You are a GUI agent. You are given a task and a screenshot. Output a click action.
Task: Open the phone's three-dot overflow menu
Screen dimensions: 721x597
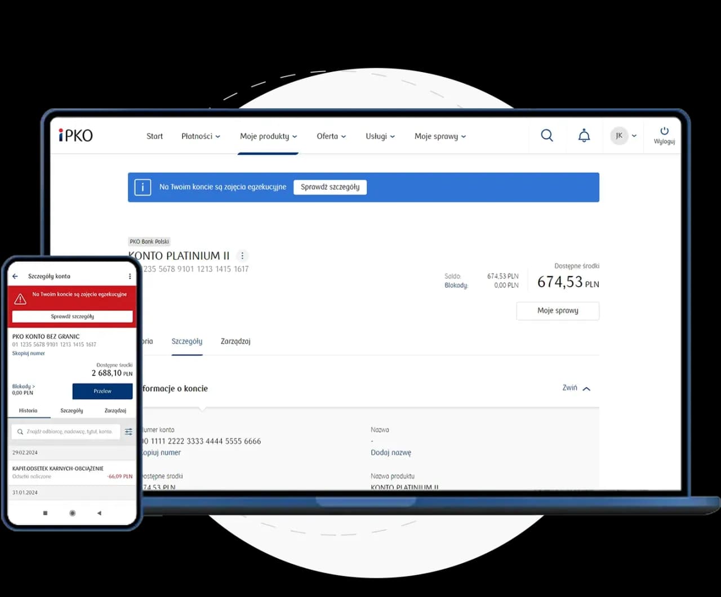130,277
